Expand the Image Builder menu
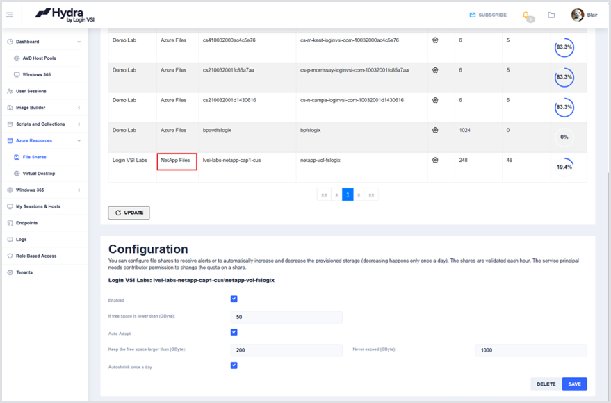The image size is (611, 403). click(79, 108)
